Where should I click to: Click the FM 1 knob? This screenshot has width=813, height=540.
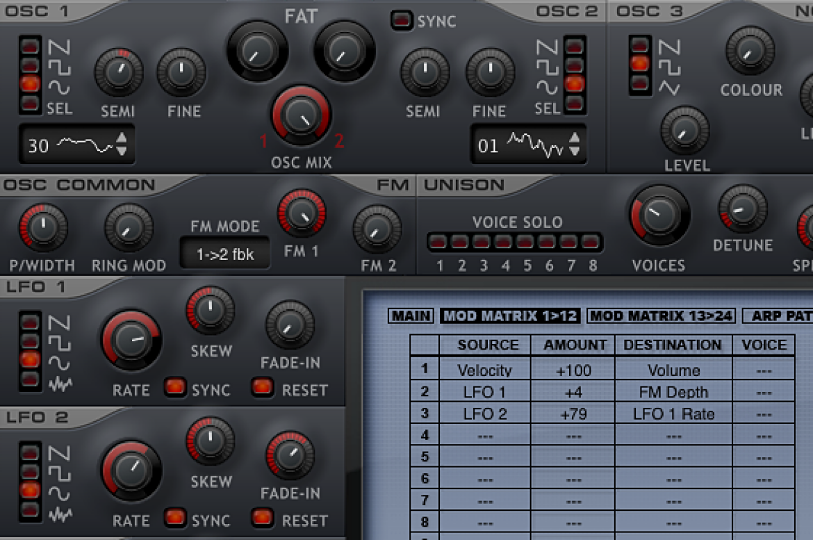302,213
